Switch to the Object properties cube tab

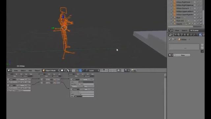pyautogui.click(x=188, y=35)
